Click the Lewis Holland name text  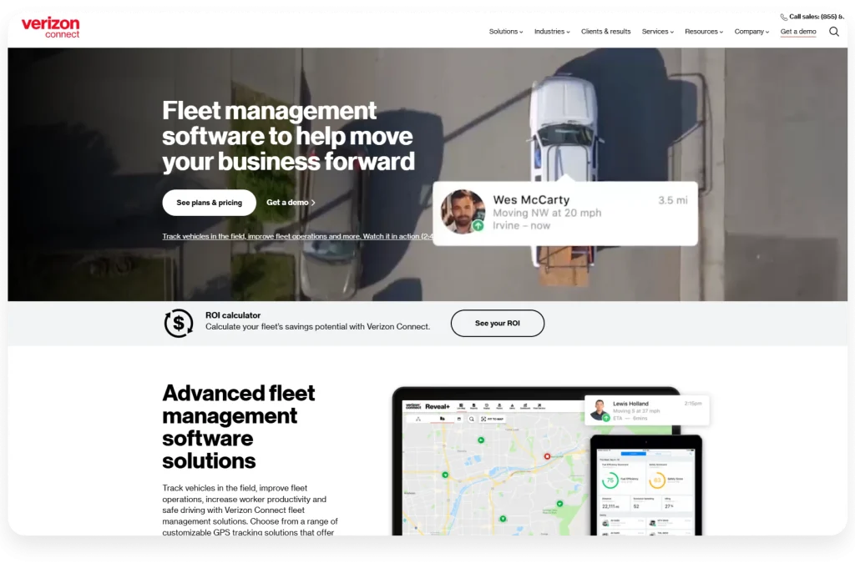point(630,404)
